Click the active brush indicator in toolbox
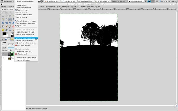 coord(12,34)
